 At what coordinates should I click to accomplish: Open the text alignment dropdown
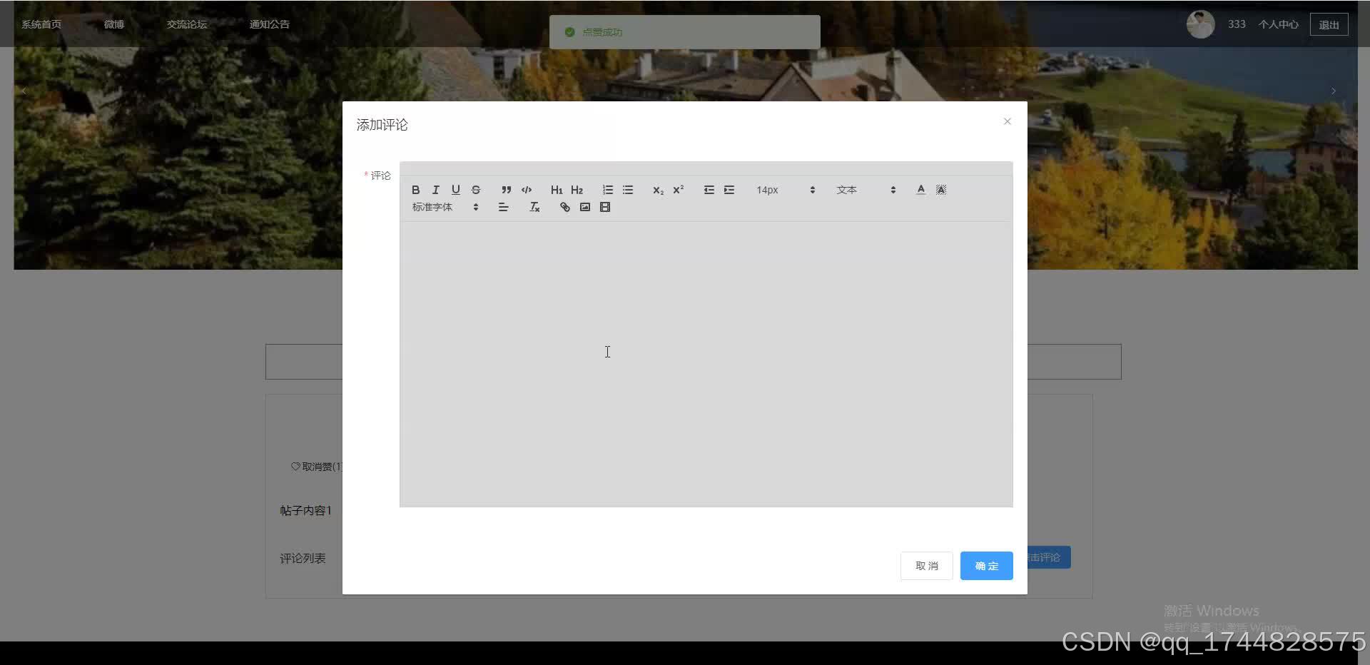click(x=503, y=207)
